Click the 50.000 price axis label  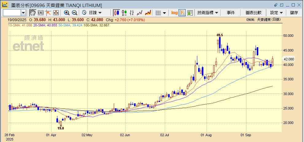(289, 36)
